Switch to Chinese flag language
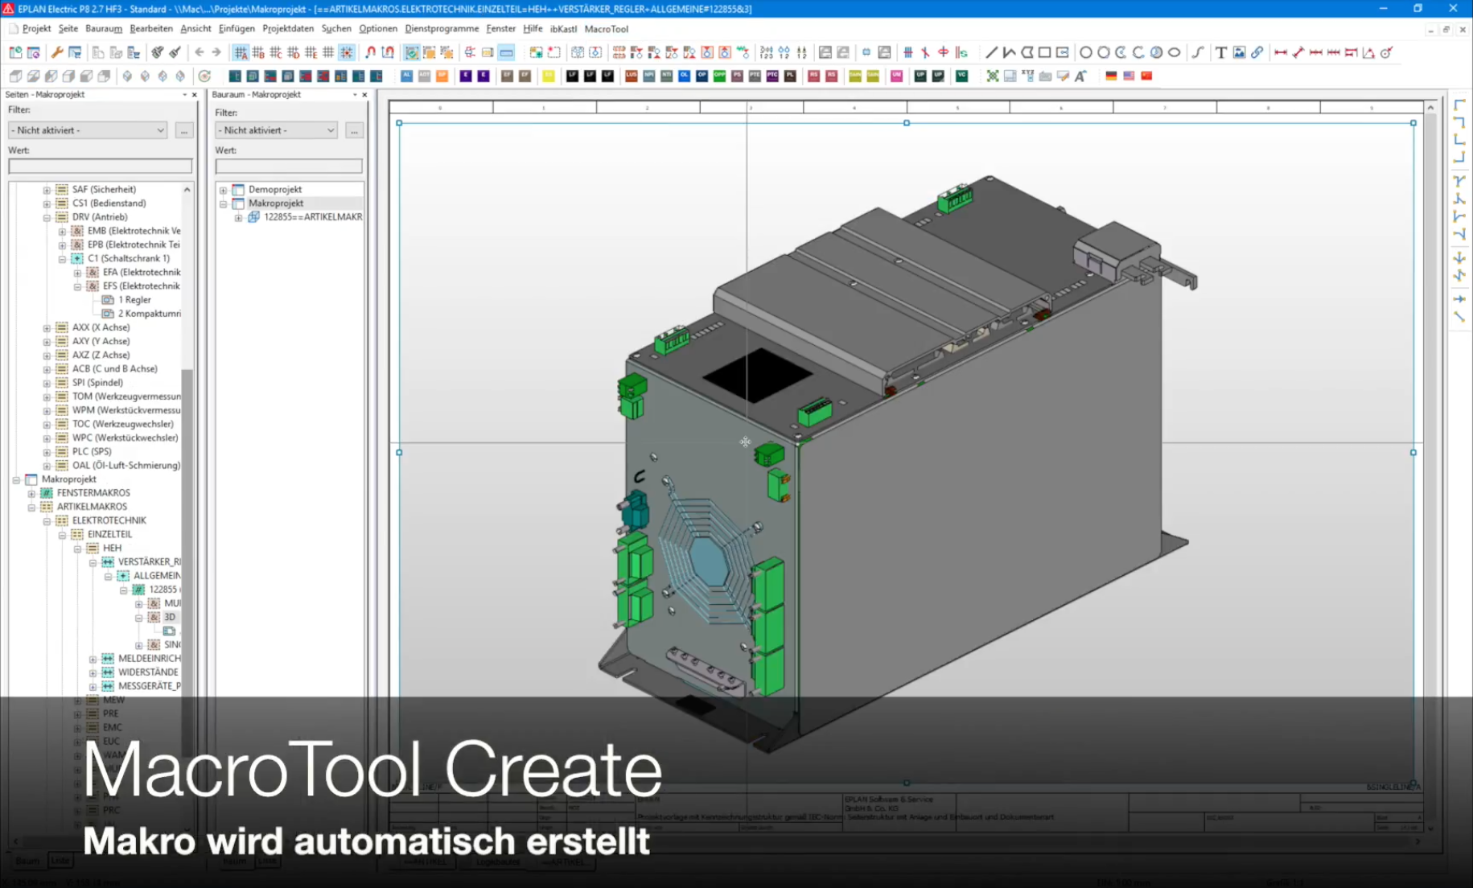Image resolution: width=1473 pixels, height=888 pixels. 1146,76
